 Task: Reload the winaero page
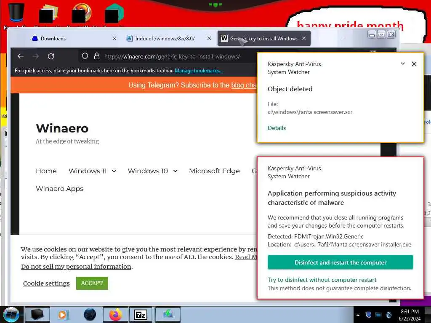(51, 56)
